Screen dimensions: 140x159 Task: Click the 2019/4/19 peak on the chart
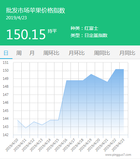point(91,74)
